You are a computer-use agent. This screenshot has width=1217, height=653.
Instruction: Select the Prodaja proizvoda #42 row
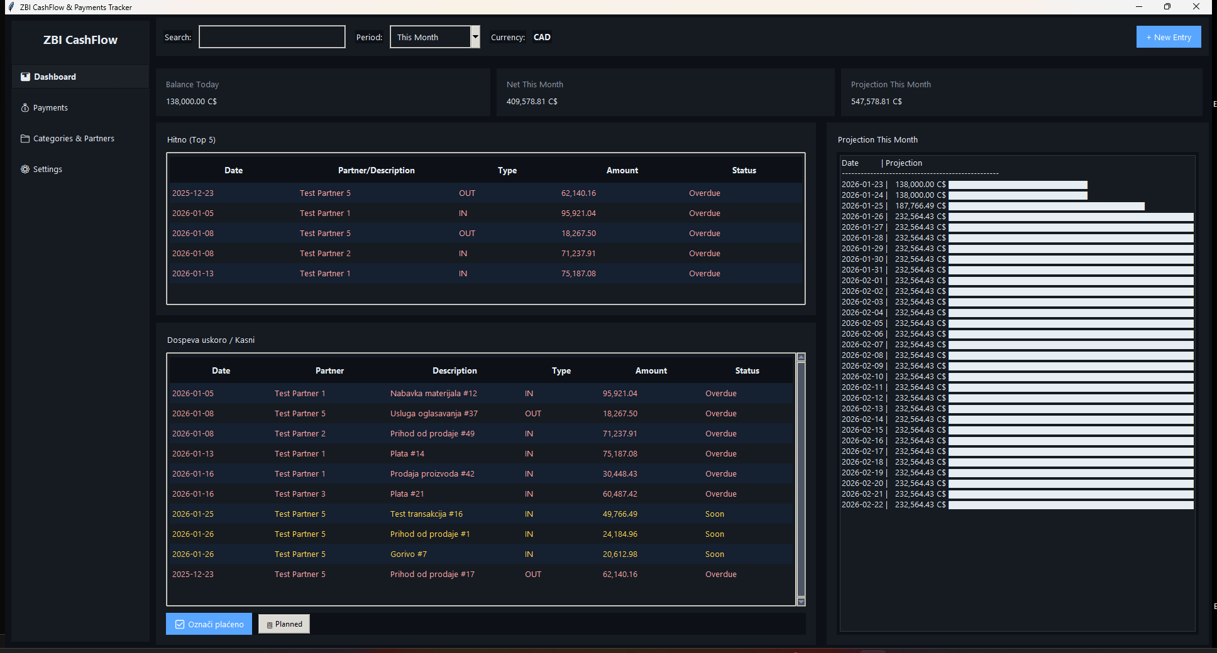(482, 474)
